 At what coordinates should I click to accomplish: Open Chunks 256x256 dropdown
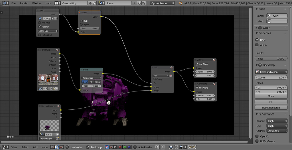[x=277, y=131]
